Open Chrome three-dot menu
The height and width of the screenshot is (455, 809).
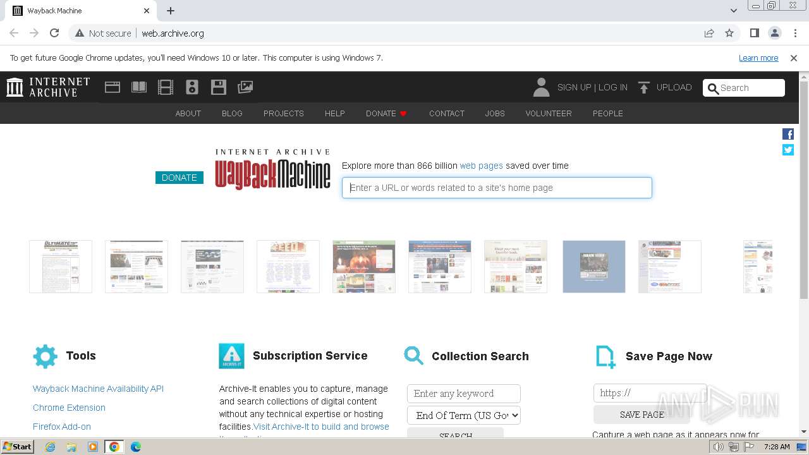coord(795,33)
